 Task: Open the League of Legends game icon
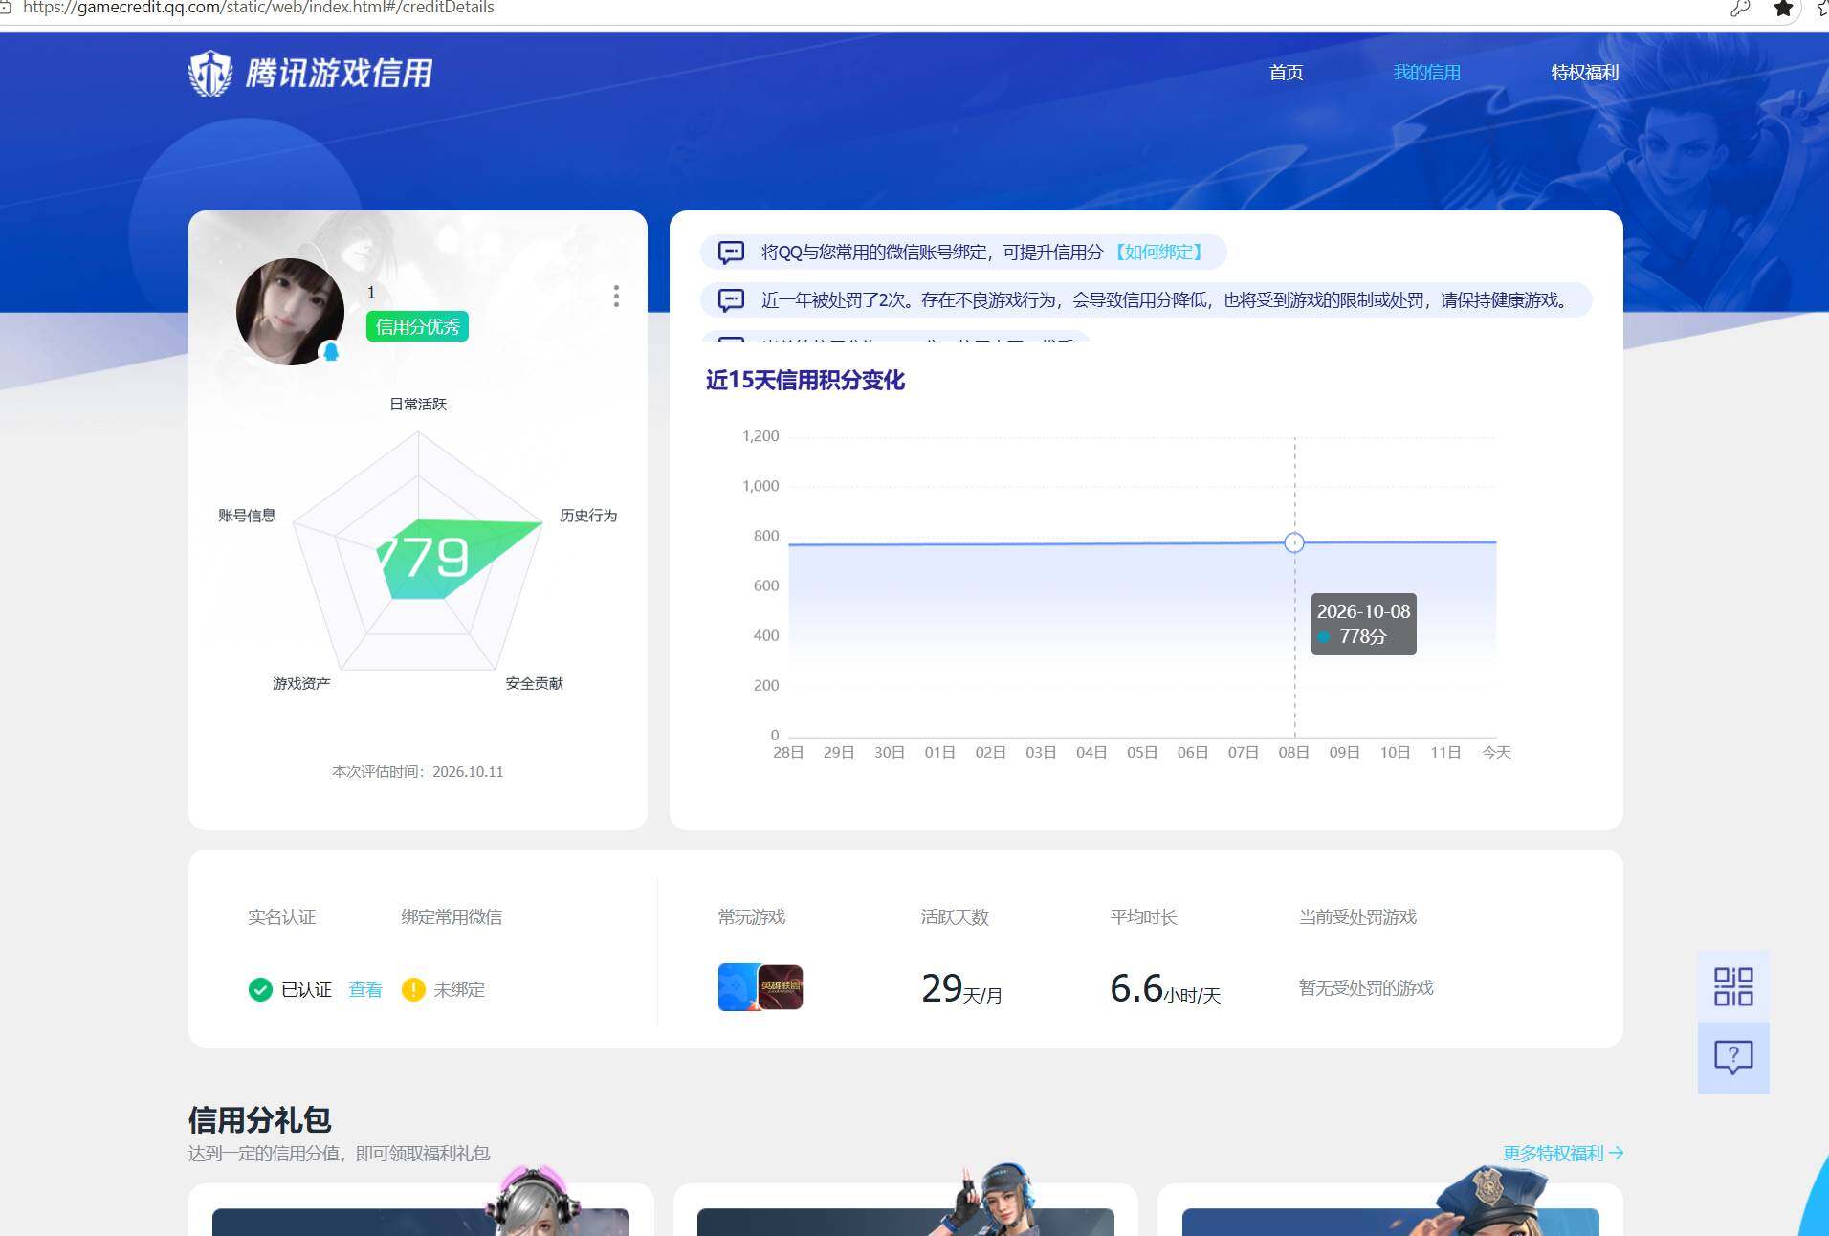pyautogui.click(x=781, y=987)
